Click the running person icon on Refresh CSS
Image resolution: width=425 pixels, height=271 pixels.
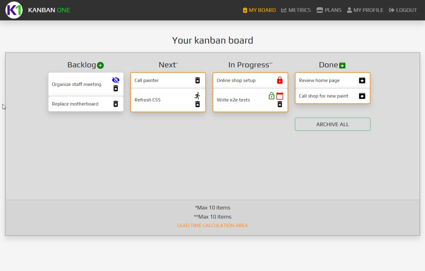pyautogui.click(x=198, y=95)
